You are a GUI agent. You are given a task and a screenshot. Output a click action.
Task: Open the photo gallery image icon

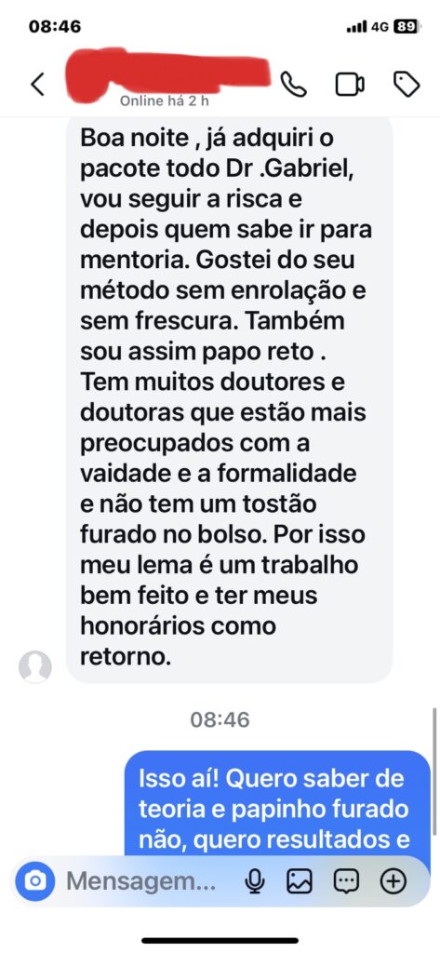tap(300, 880)
